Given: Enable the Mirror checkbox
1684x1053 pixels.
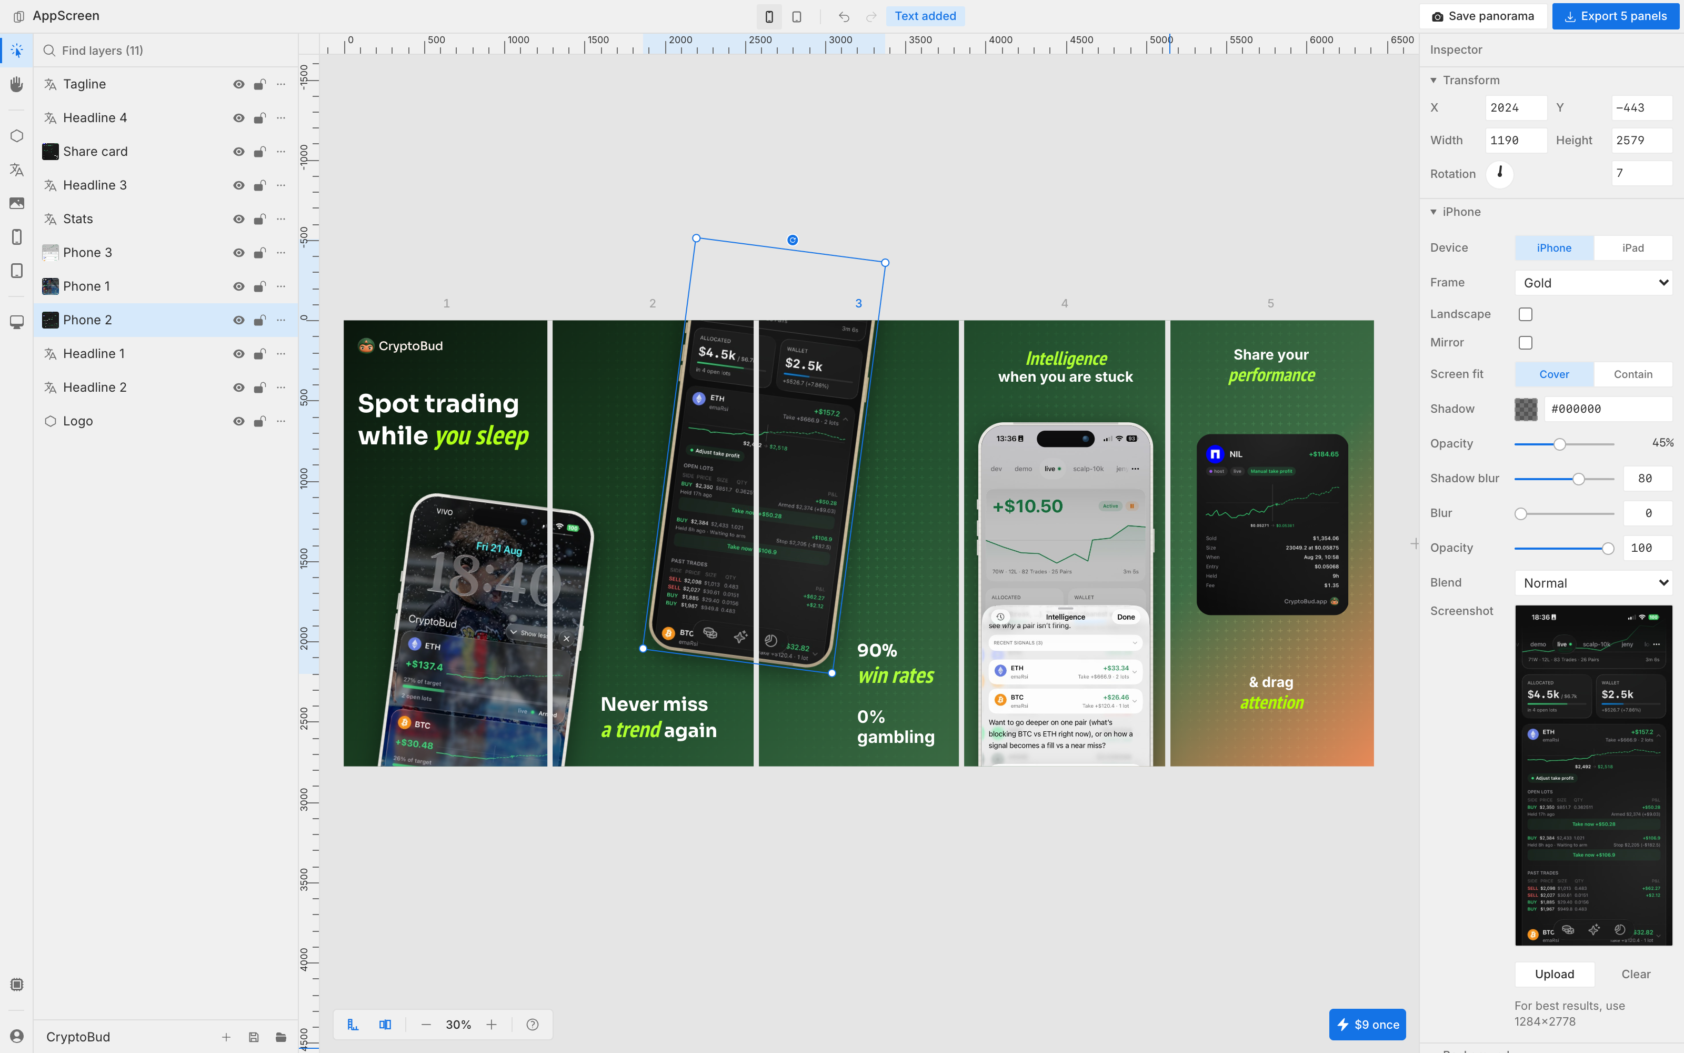Looking at the screenshot, I should coord(1526,343).
